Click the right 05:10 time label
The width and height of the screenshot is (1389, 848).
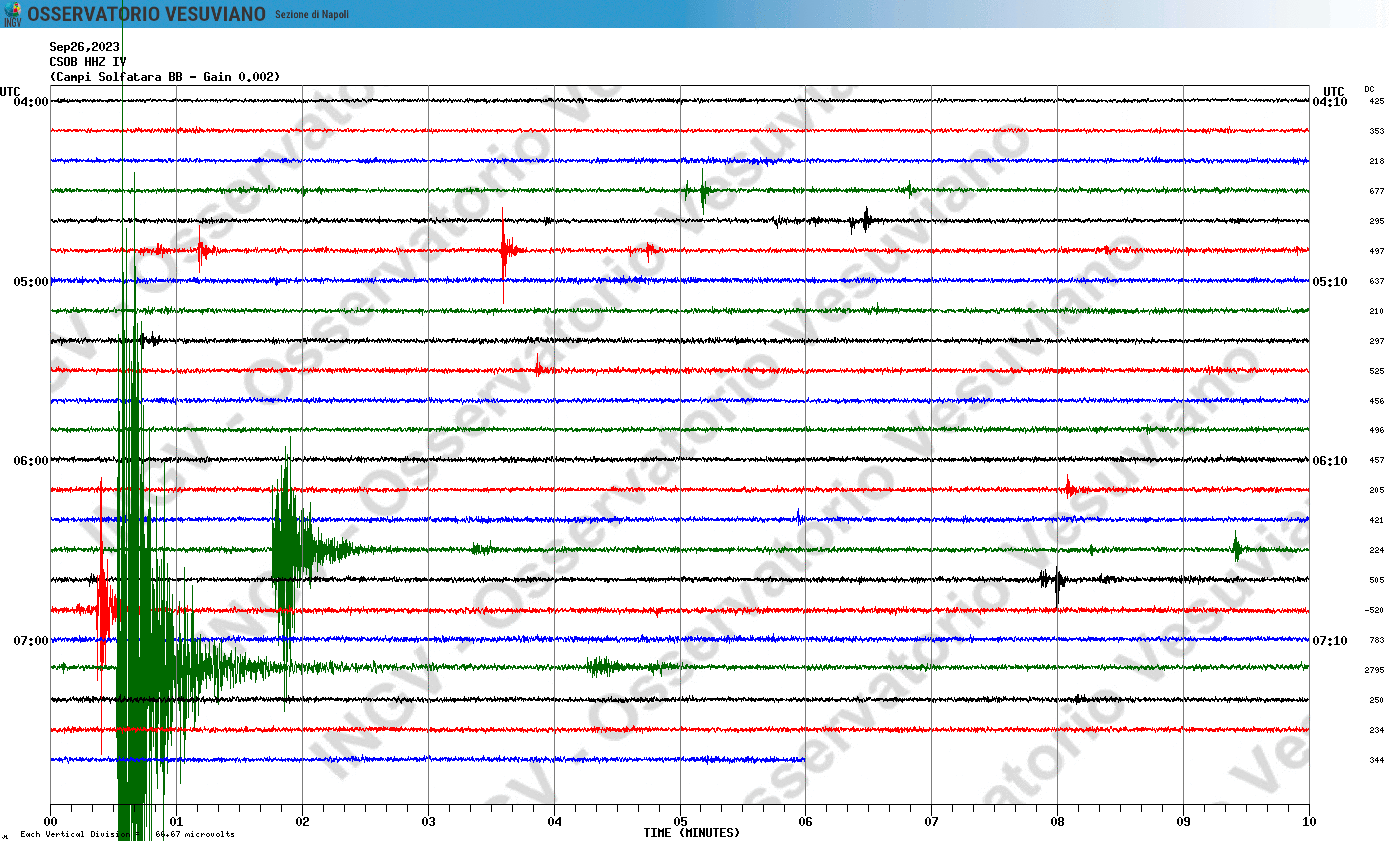[1330, 282]
